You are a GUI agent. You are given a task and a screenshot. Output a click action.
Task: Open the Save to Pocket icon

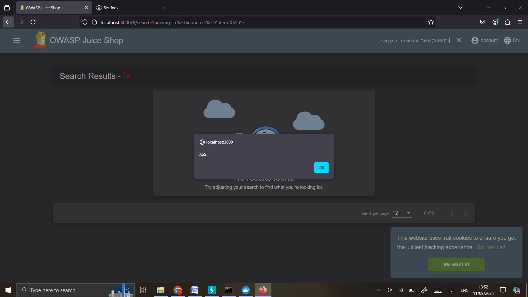(x=482, y=22)
